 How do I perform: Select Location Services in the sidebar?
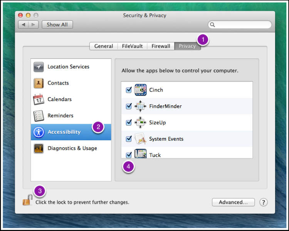[x=71, y=67]
